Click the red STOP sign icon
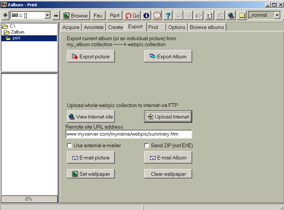This screenshot has width=284, height=210. tap(157, 16)
